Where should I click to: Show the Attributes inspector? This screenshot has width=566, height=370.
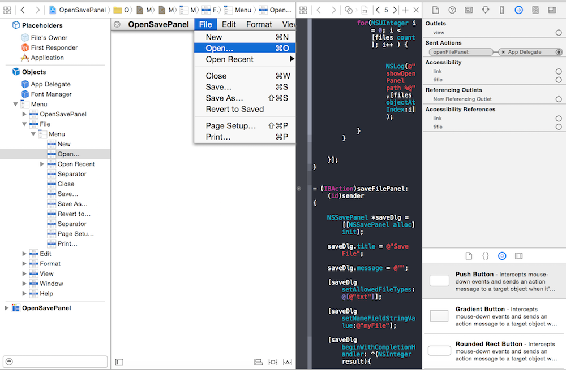[485, 10]
